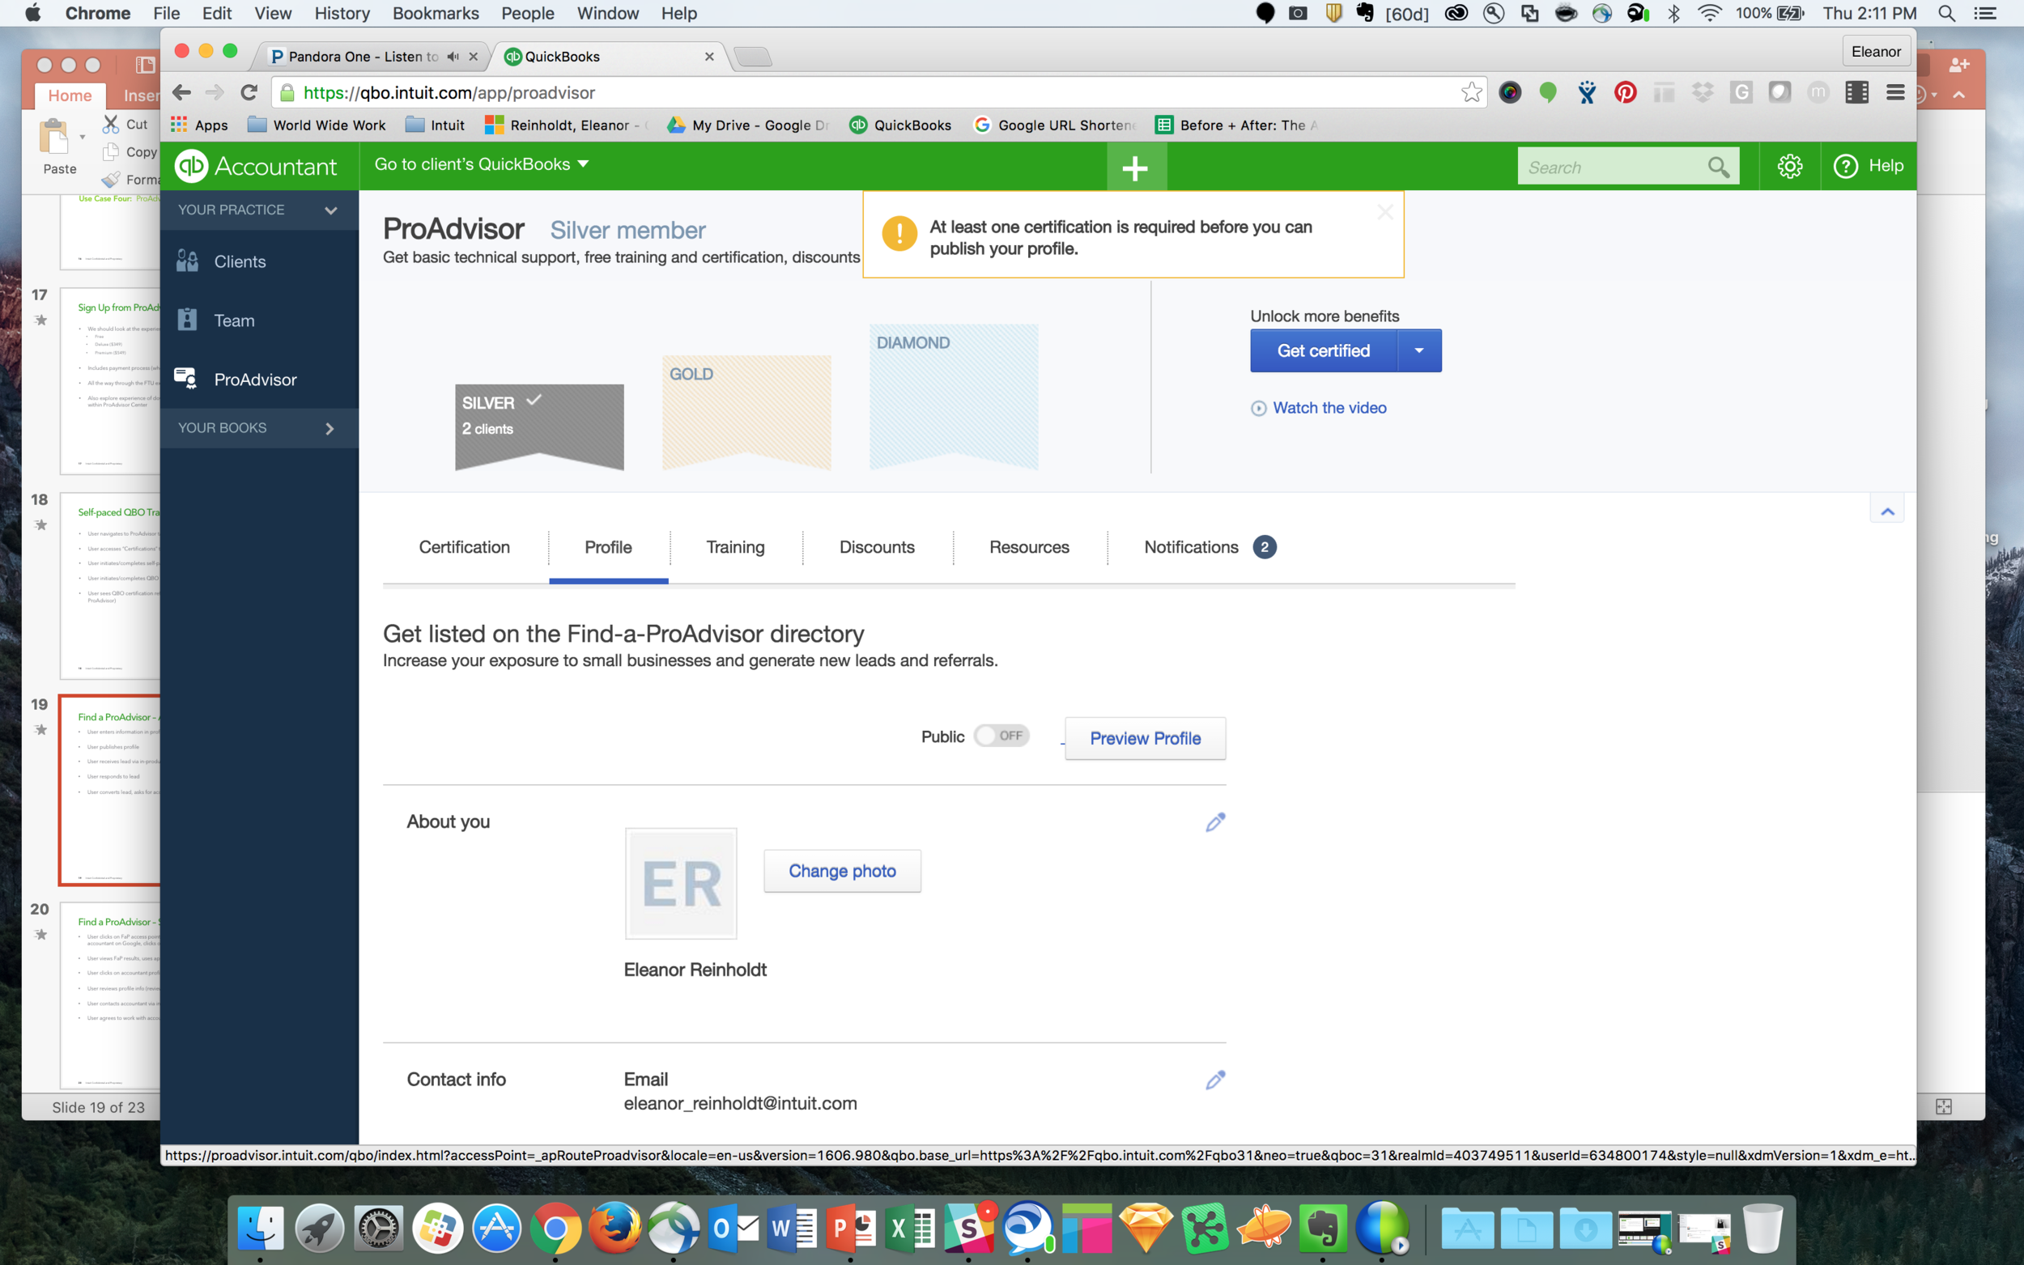Dismiss the certification required alert
Screen dimensions: 2024x1265
tap(1384, 213)
